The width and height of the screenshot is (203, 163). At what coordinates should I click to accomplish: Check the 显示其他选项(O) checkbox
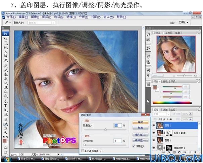click(83, 151)
